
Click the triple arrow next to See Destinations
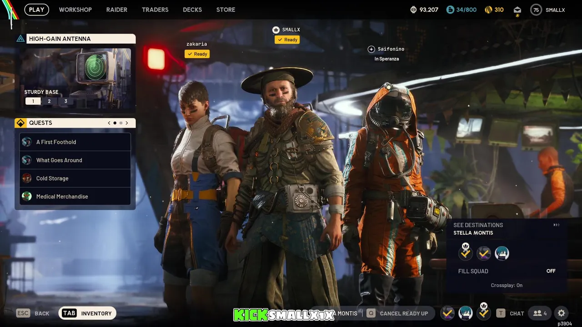pos(556,225)
